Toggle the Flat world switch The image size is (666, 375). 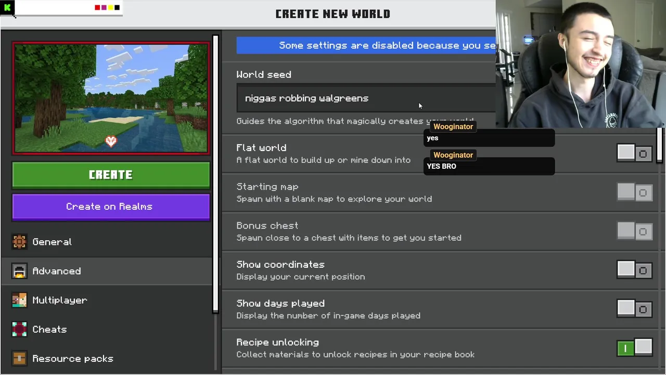(x=634, y=153)
